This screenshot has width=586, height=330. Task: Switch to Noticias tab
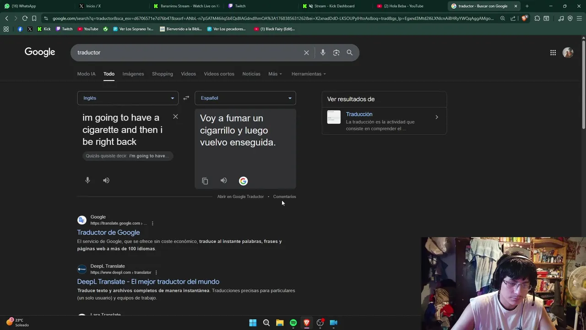[251, 74]
